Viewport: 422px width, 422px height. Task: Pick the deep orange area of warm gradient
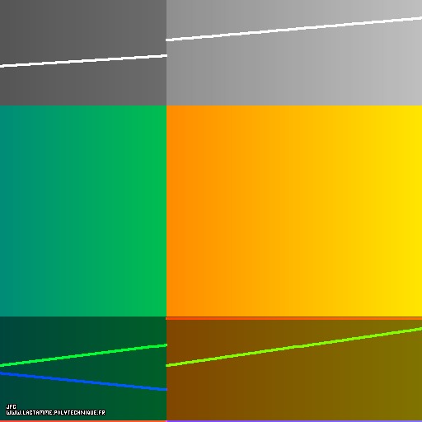[x=179, y=211]
